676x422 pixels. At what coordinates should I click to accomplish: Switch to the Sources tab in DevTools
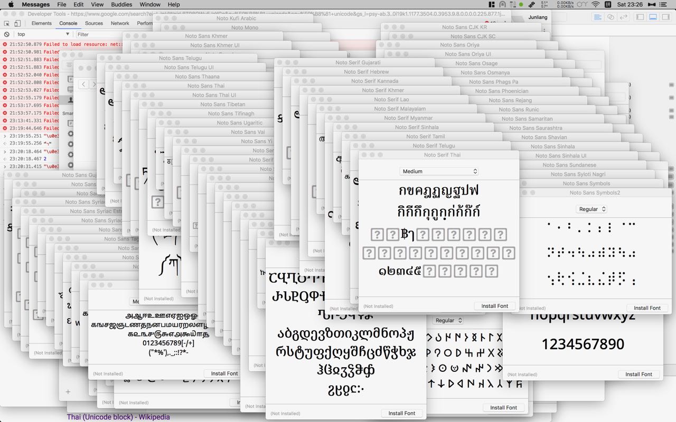tap(94, 23)
